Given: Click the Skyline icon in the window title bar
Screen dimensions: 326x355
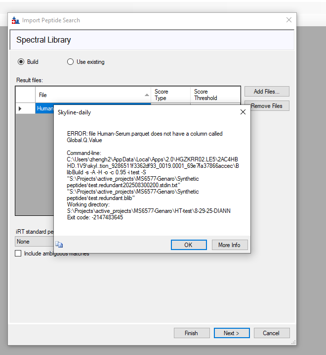Looking at the screenshot, I should pyautogui.click(x=15, y=20).
